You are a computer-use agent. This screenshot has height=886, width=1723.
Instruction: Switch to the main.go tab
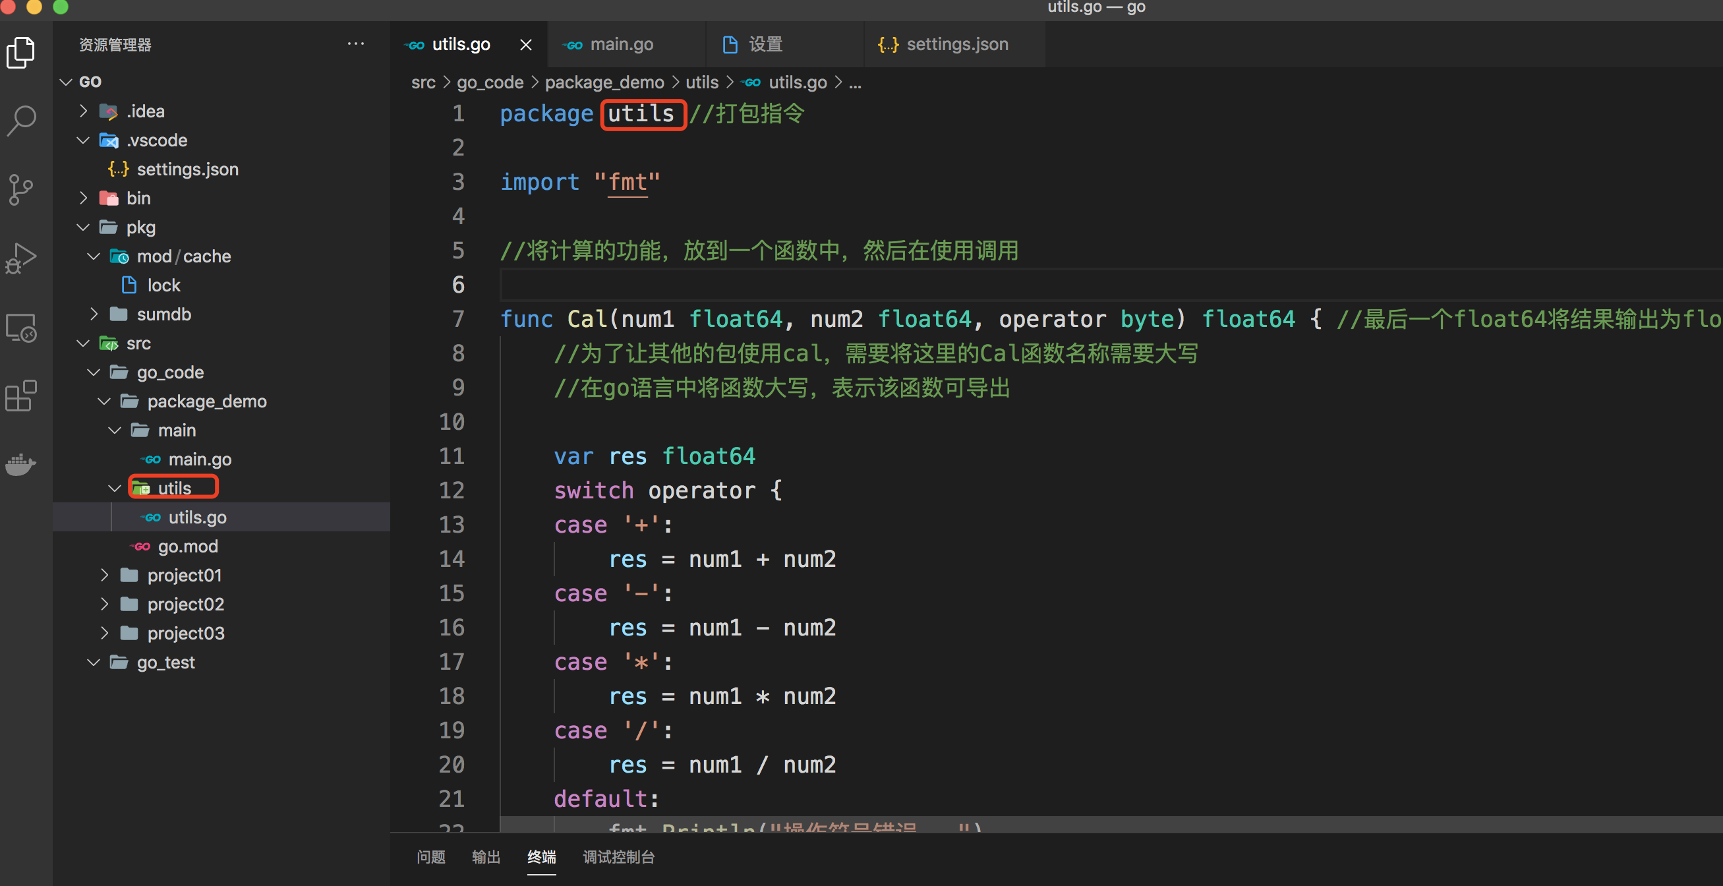point(621,44)
